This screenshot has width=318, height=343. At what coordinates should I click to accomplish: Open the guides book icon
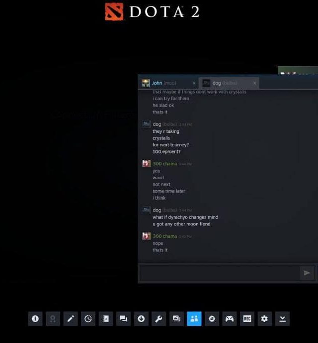pyautogui.click(x=106, y=319)
